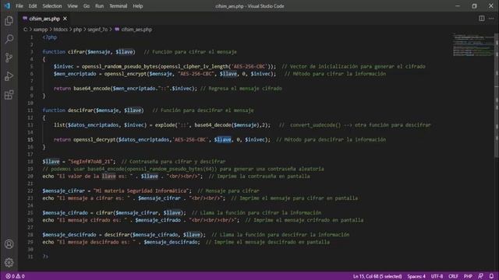
Task: Close the cifsim_aes.php tab
Action: click(x=65, y=19)
